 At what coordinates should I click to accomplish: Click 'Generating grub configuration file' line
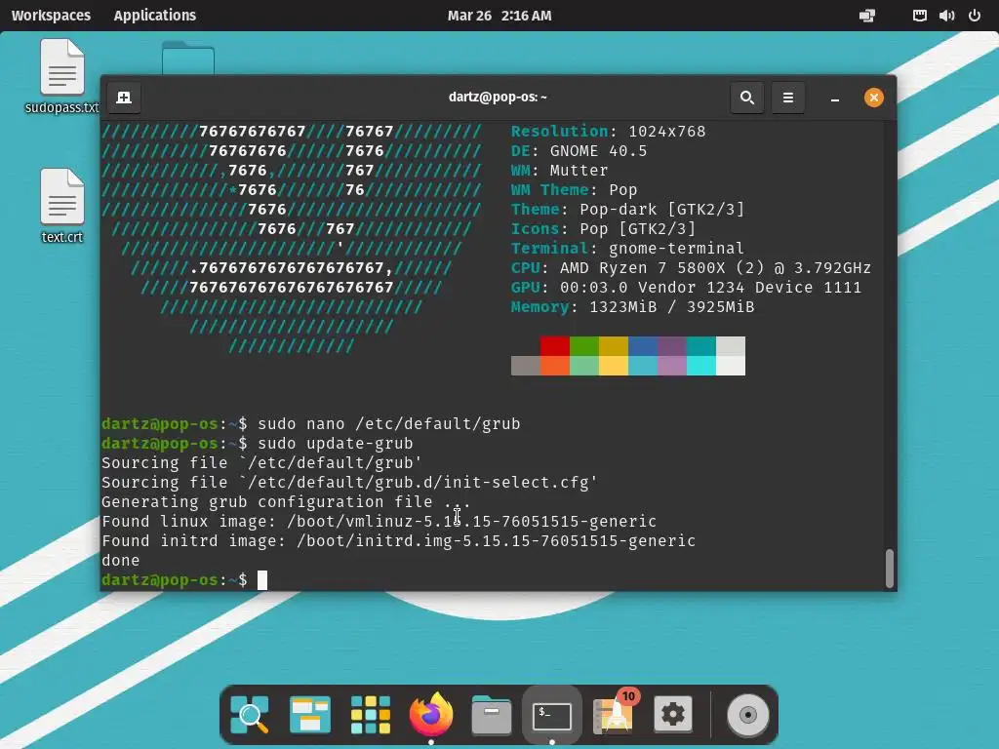286,502
